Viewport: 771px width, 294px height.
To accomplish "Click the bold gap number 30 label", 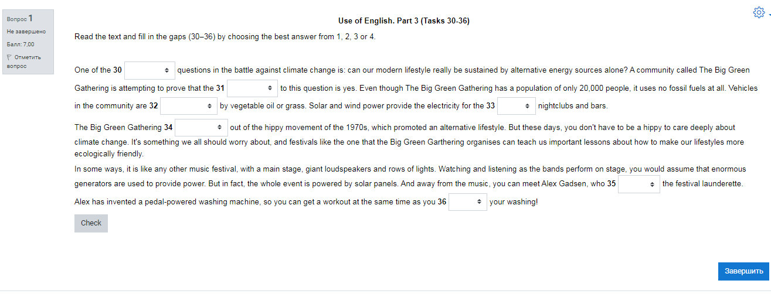I will point(117,70).
